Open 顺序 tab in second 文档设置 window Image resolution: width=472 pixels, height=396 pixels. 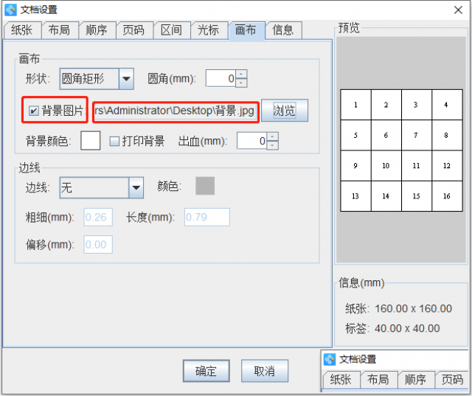tap(416, 380)
